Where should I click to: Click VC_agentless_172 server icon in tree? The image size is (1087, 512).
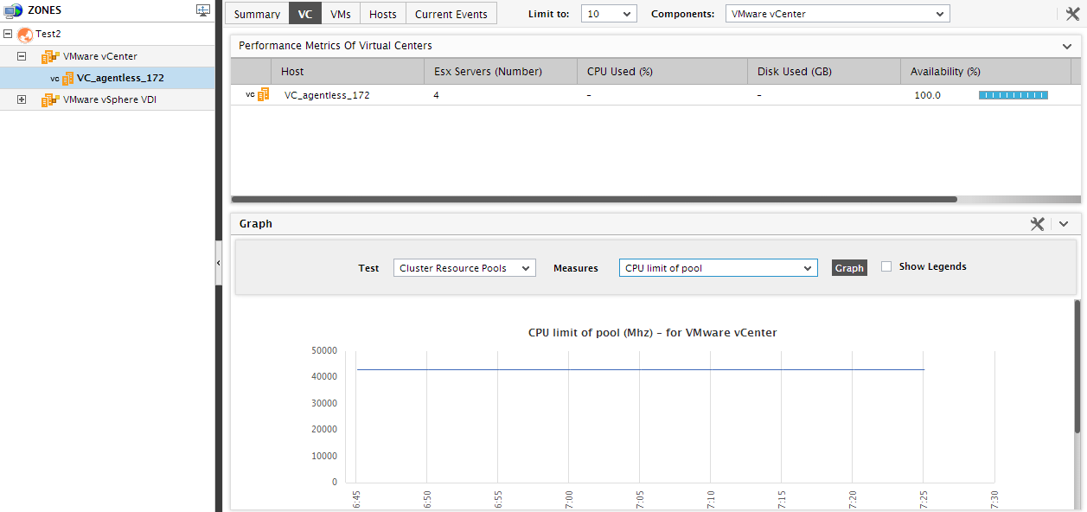point(67,78)
